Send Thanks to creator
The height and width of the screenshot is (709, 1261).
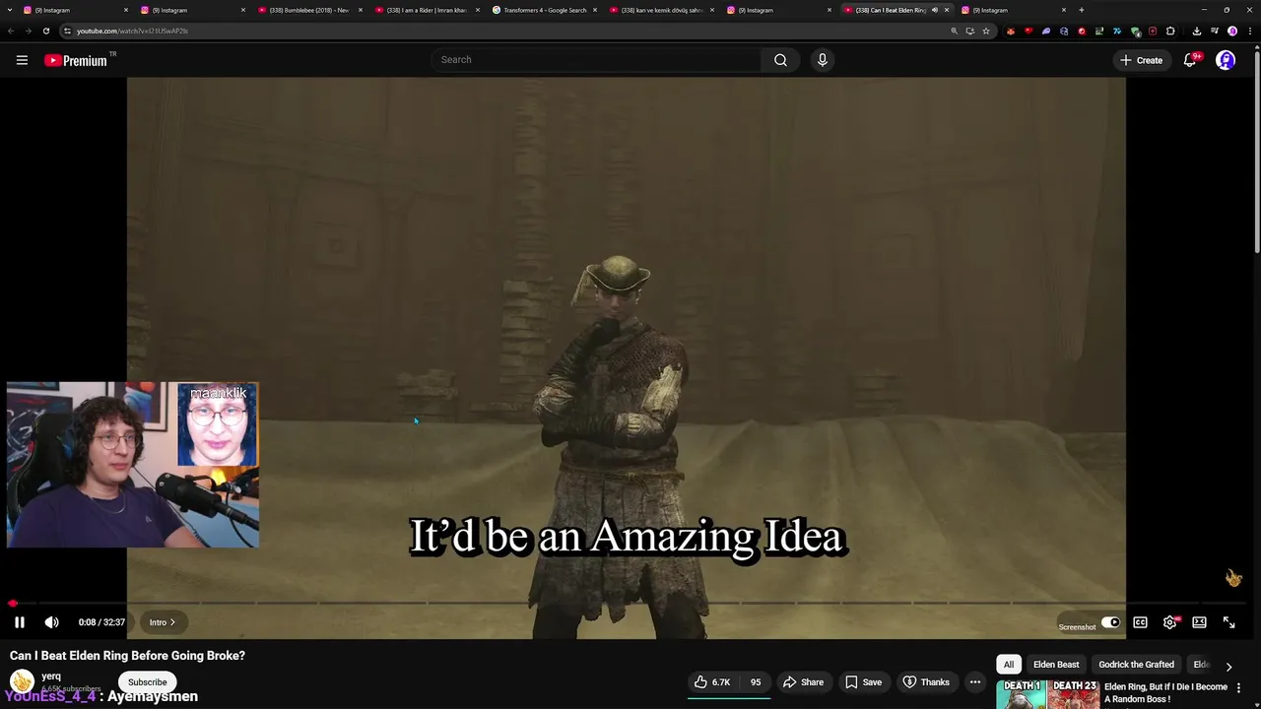(926, 682)
